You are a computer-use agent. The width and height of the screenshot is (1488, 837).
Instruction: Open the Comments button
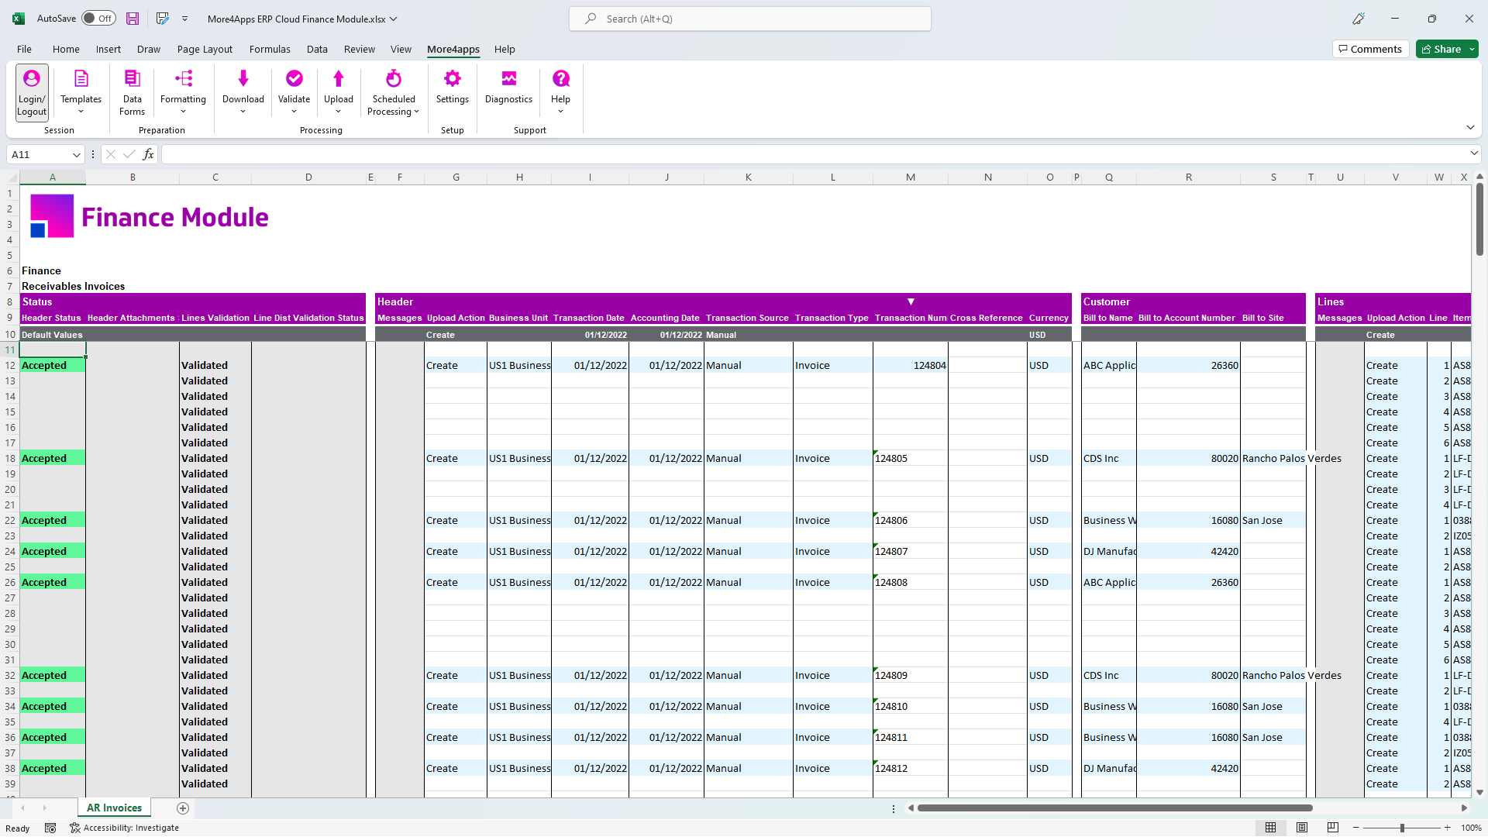pos(1370,49)
